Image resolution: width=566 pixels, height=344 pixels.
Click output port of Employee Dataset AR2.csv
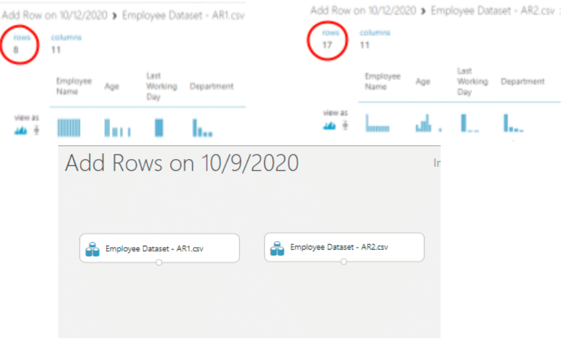coord(344,262)
